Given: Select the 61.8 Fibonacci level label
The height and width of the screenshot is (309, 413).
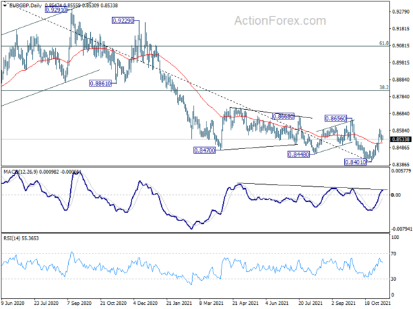Looking at the screenshot, I should 384,43.
